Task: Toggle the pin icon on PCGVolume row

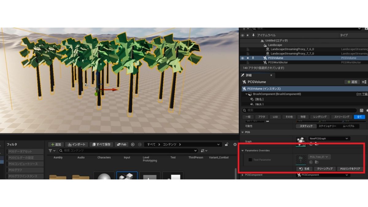Action: tap(253, 58)
